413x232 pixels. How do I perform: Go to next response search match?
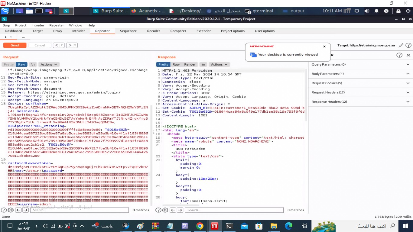180,210
